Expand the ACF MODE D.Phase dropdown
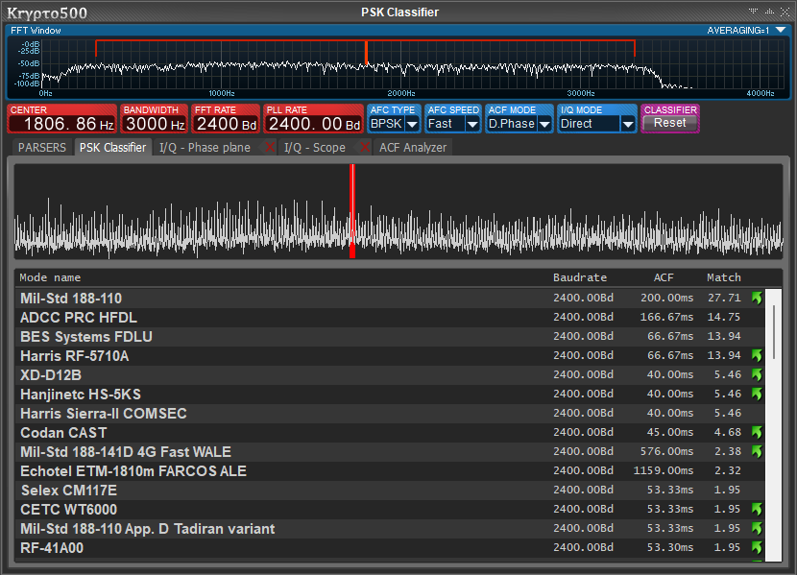Viewport: 797px width, 575px height. coord(544,124)
